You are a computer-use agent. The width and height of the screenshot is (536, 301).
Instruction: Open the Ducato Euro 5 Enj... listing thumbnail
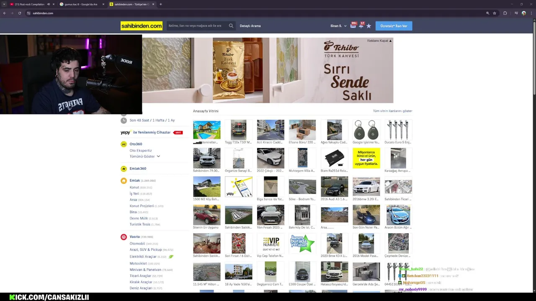pyautogui.click(x=398, y=130)
